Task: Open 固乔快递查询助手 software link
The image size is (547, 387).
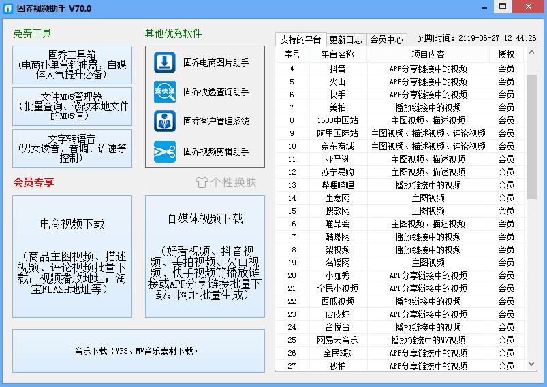Action: click(216, 92)
